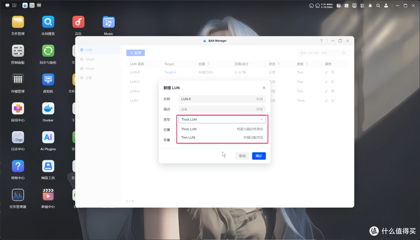
Task: Click the LUN-1 name cell
Action: [x=135, y=101]
